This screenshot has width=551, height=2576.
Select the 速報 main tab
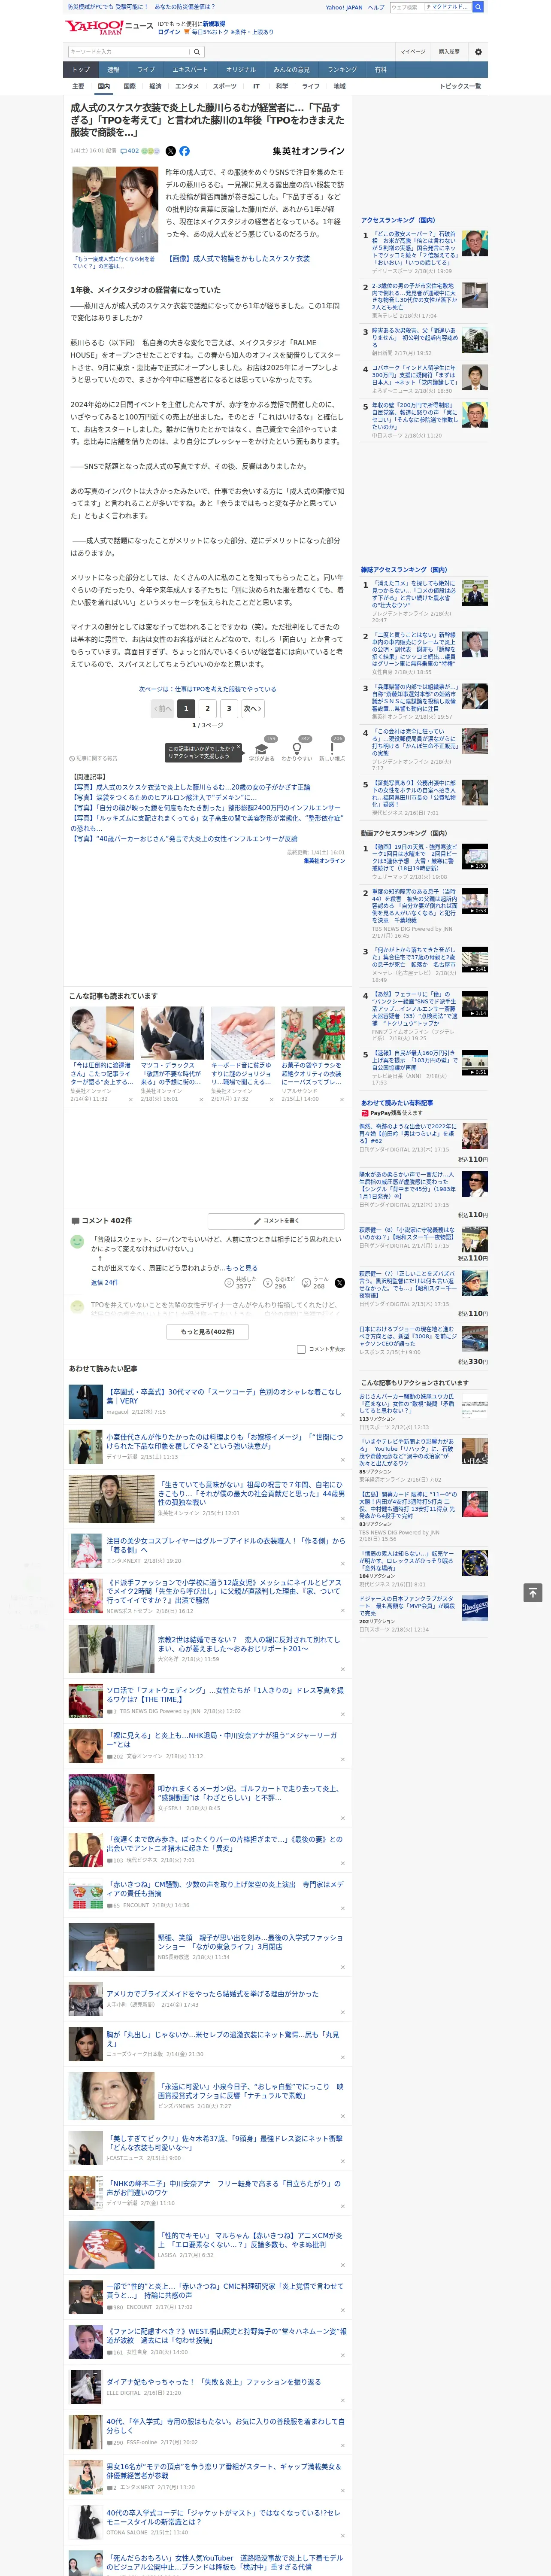coord(113,70)
